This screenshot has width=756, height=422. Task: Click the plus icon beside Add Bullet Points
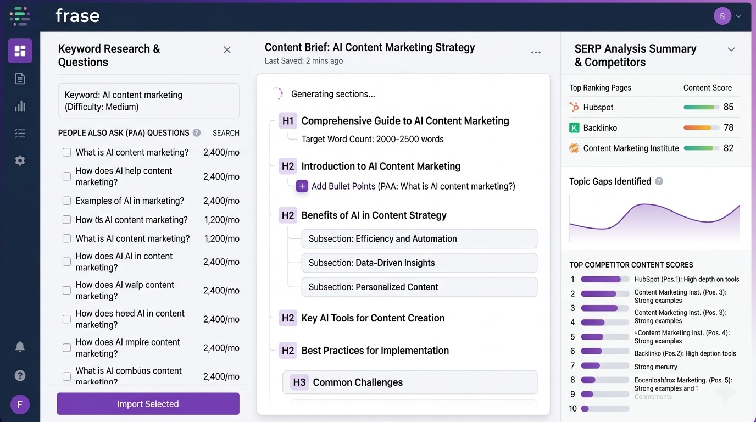pos(302,186)
